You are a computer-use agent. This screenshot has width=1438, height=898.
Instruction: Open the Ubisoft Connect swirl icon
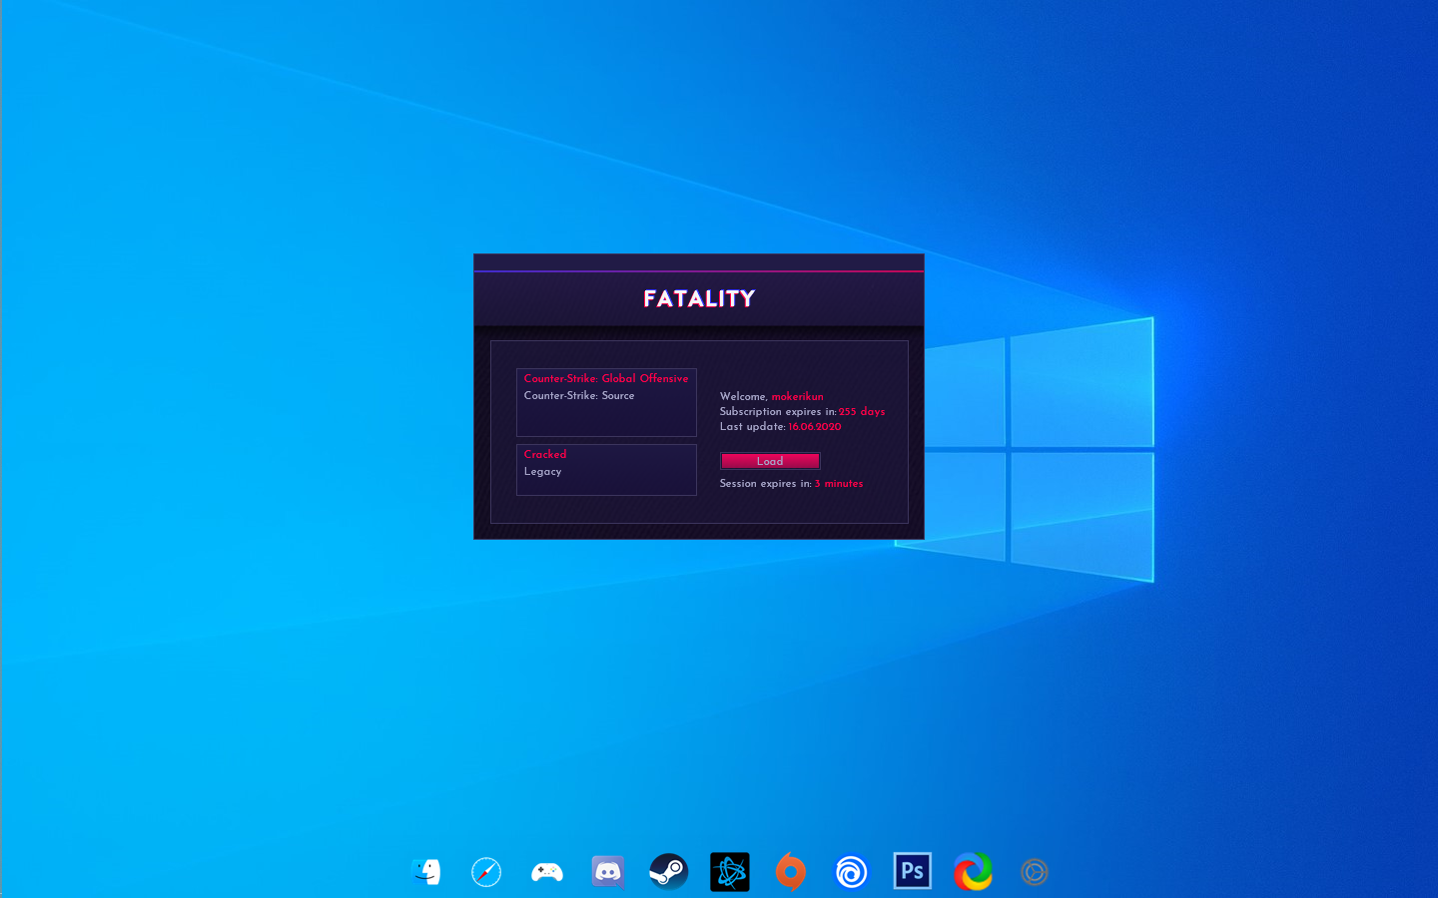(852, 872)
